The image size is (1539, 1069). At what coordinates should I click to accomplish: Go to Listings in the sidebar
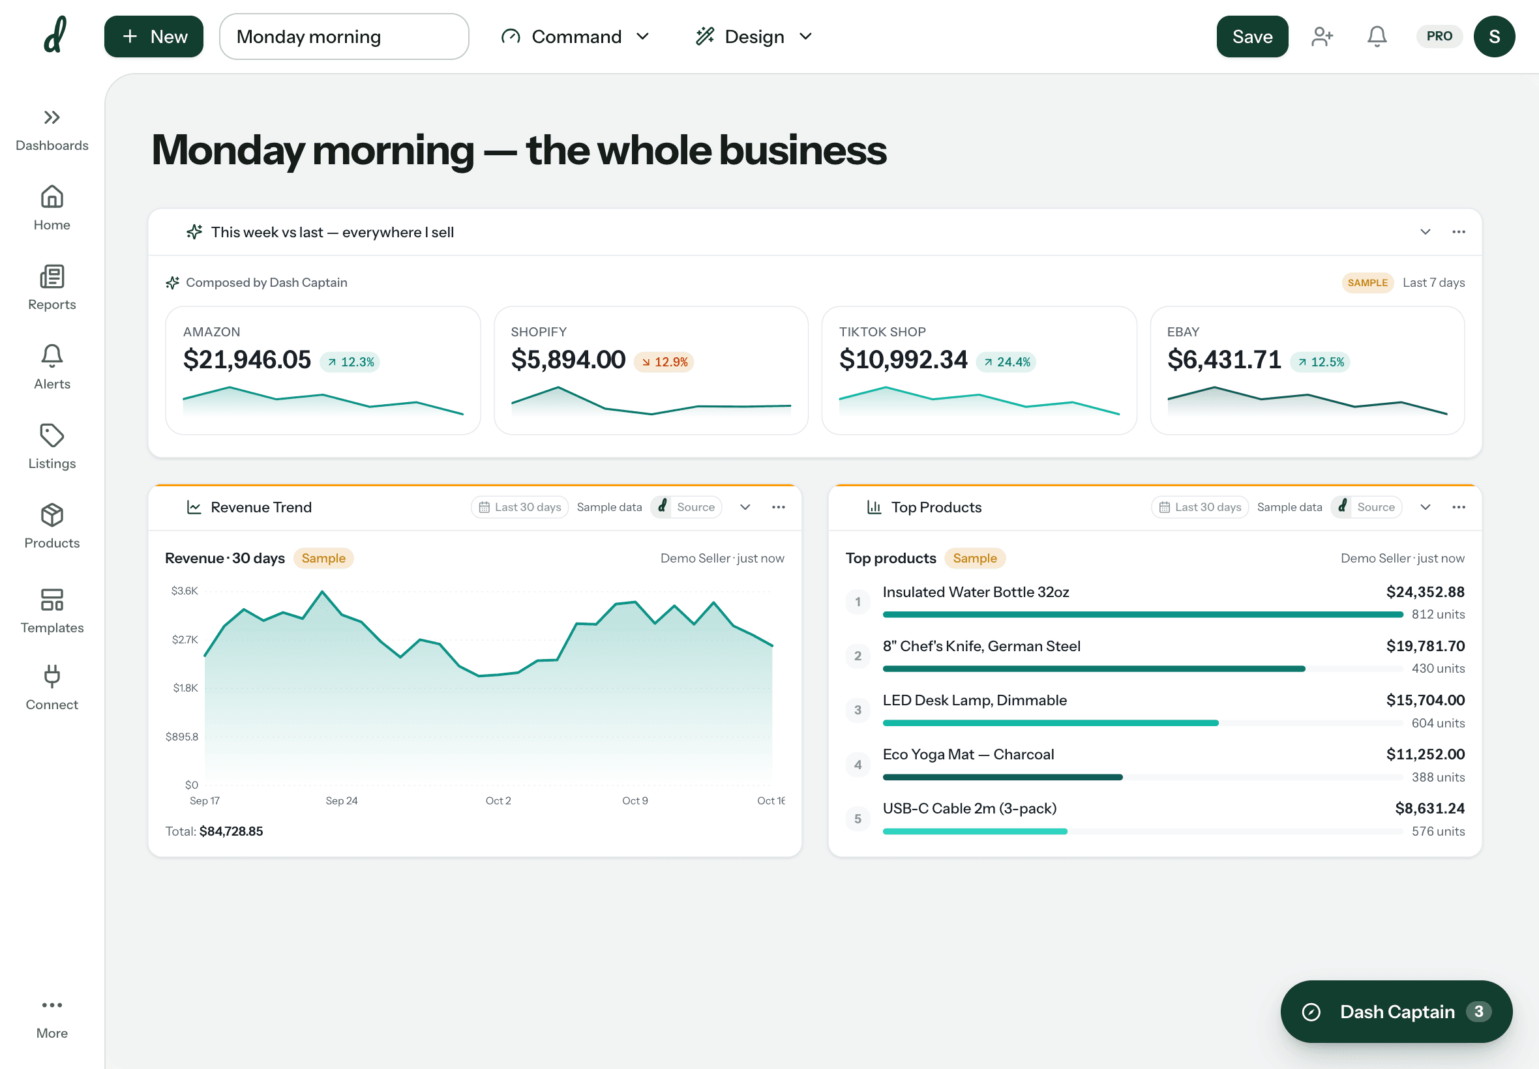[x=52, y=447]
